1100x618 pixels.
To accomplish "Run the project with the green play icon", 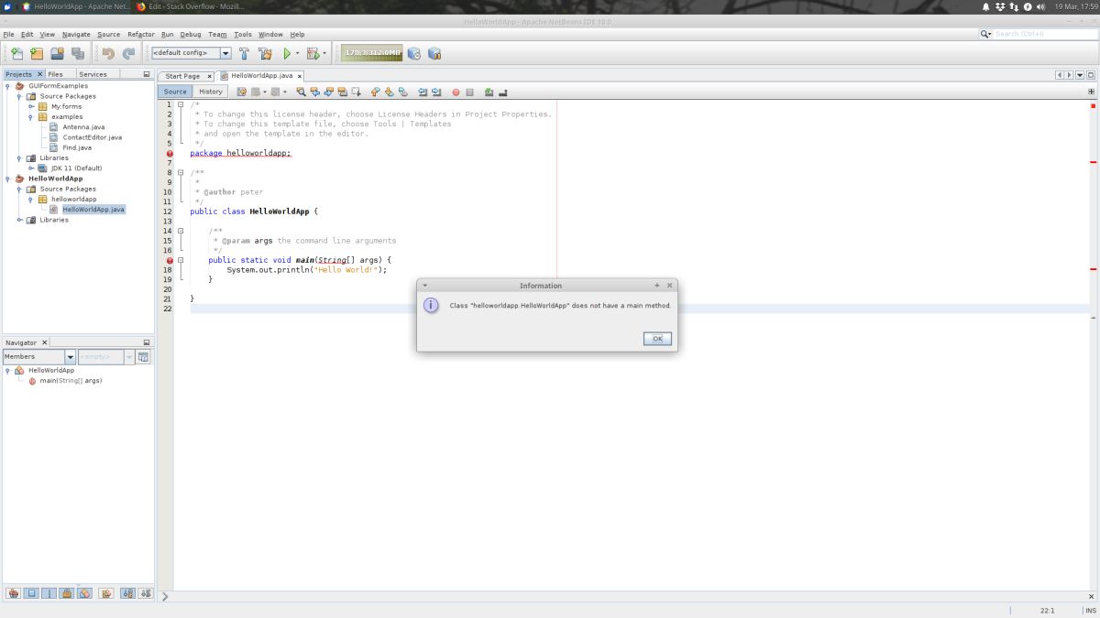I will pos(287,54).
